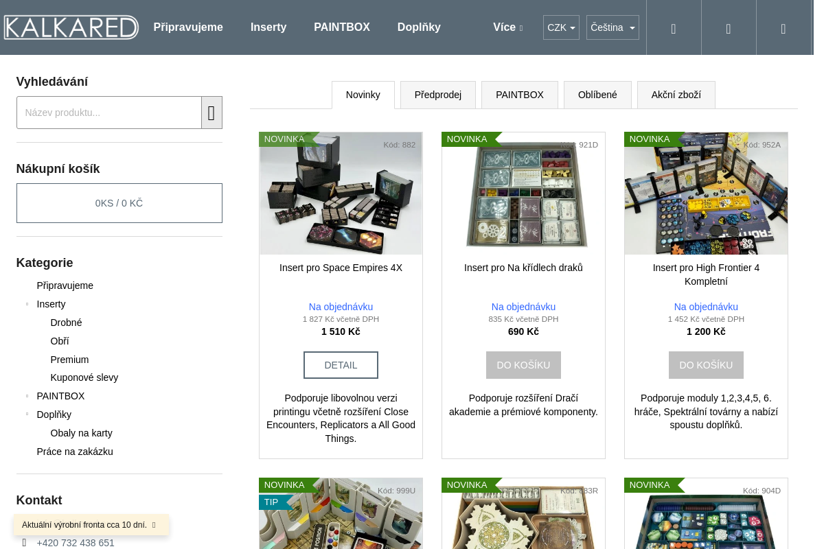Click the header icon right after the Čeština selector
Viewport: 824px width, 549px height.
point(674,28)
